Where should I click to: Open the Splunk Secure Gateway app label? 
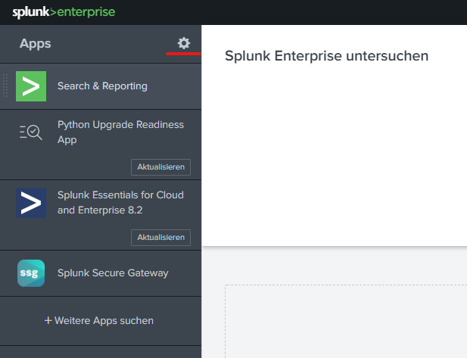tap(113, 273)
